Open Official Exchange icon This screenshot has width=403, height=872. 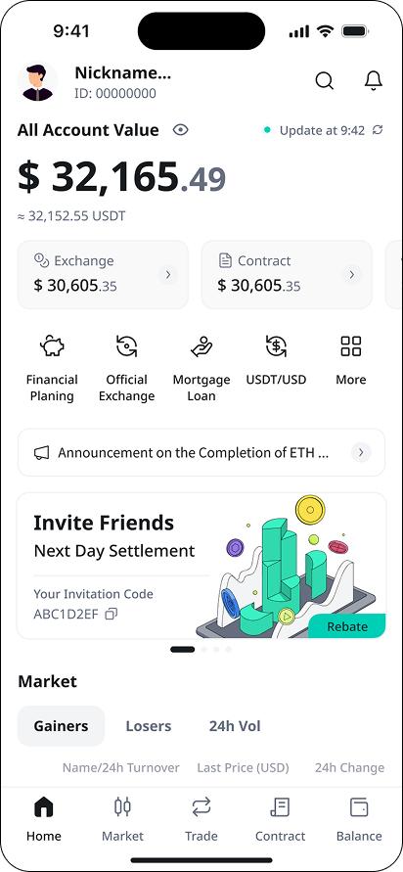(127, 345)
